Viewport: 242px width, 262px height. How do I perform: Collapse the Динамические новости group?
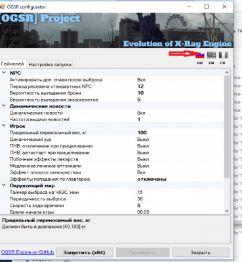4,106
